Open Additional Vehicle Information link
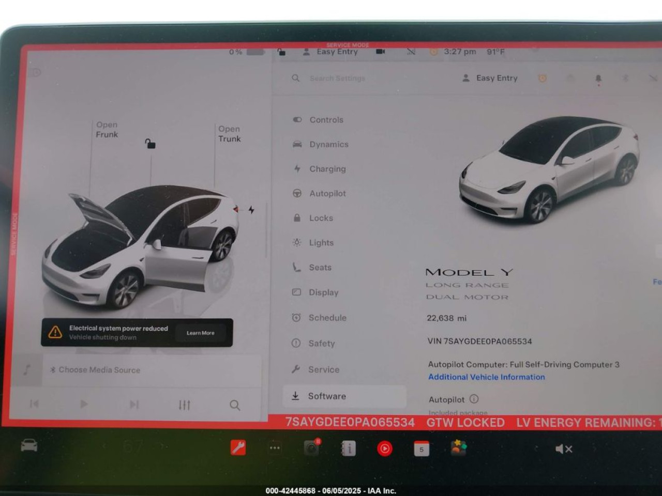The width and height of the screenshot is (662, 496). coord(487,377)
